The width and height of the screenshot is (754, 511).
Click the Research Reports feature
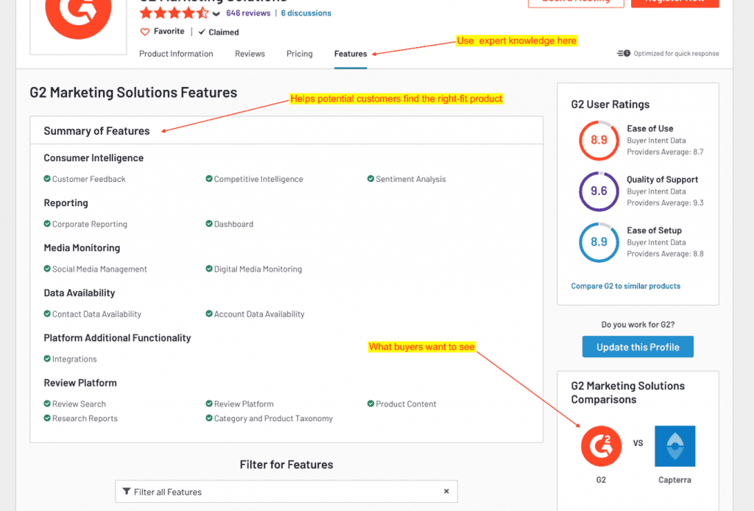[x=81, y=418]
